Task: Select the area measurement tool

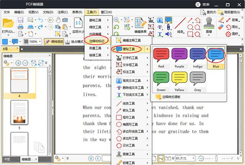Action: coord(233,34)
